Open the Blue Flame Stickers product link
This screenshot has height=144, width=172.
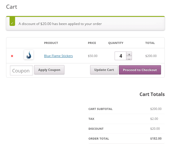58,56
